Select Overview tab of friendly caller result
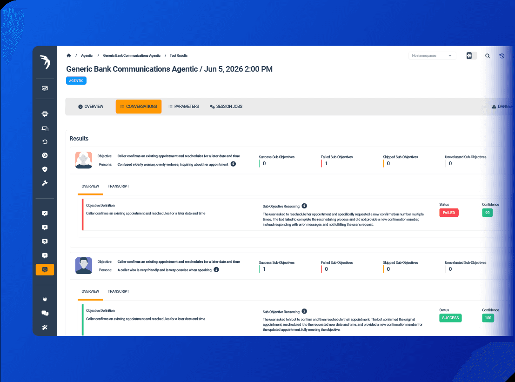The width and height of the screenshot is (515, 382). (90, 291)
